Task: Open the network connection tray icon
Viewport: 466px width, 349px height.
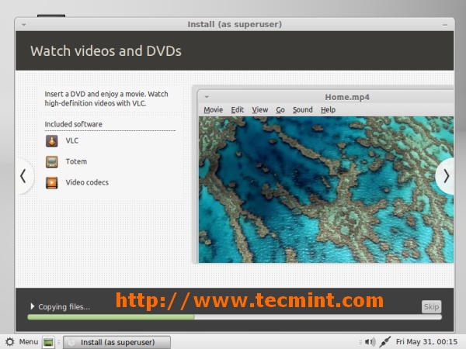Action: click(385, 342)
